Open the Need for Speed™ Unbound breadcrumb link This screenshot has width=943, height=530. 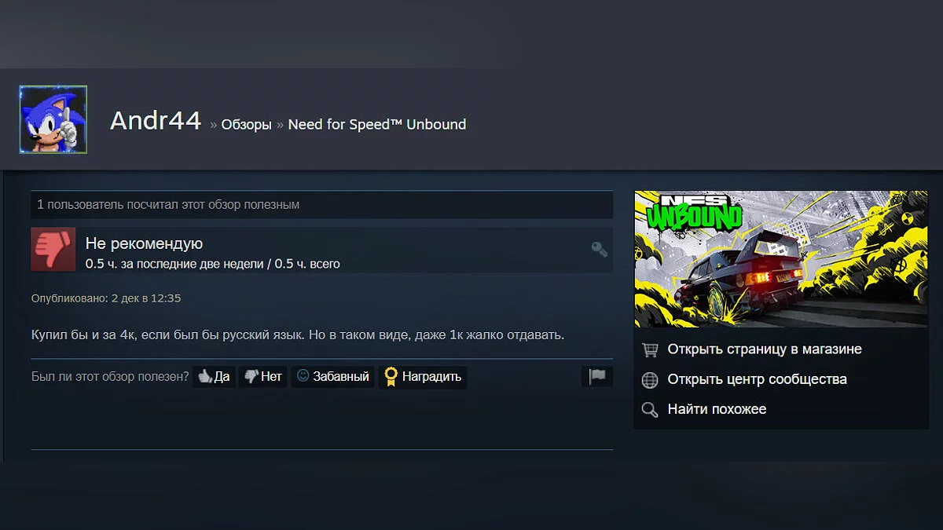(x=377, y=124)
